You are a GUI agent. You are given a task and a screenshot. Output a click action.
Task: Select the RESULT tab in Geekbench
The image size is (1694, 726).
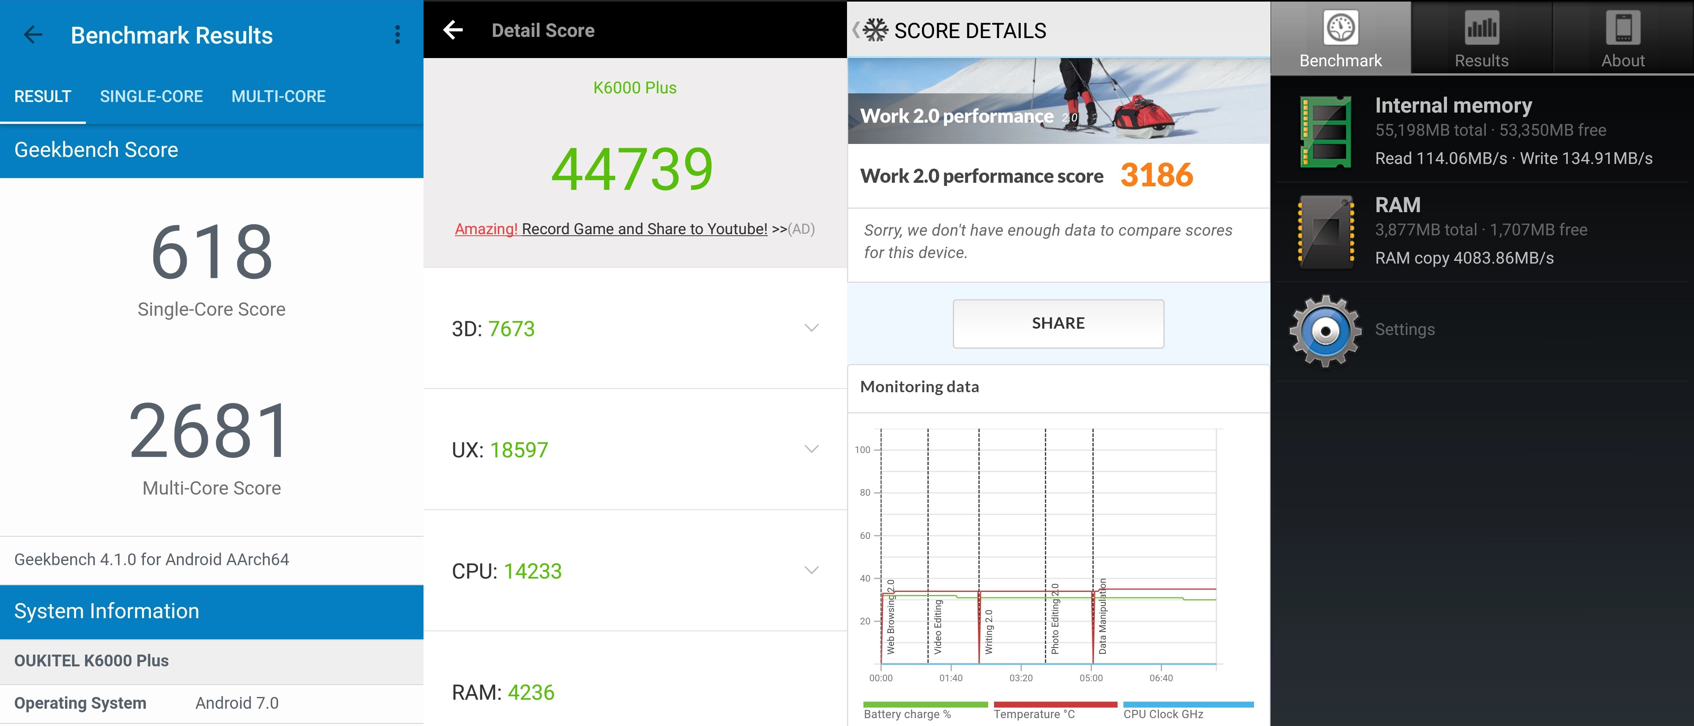tap(43, 96)
